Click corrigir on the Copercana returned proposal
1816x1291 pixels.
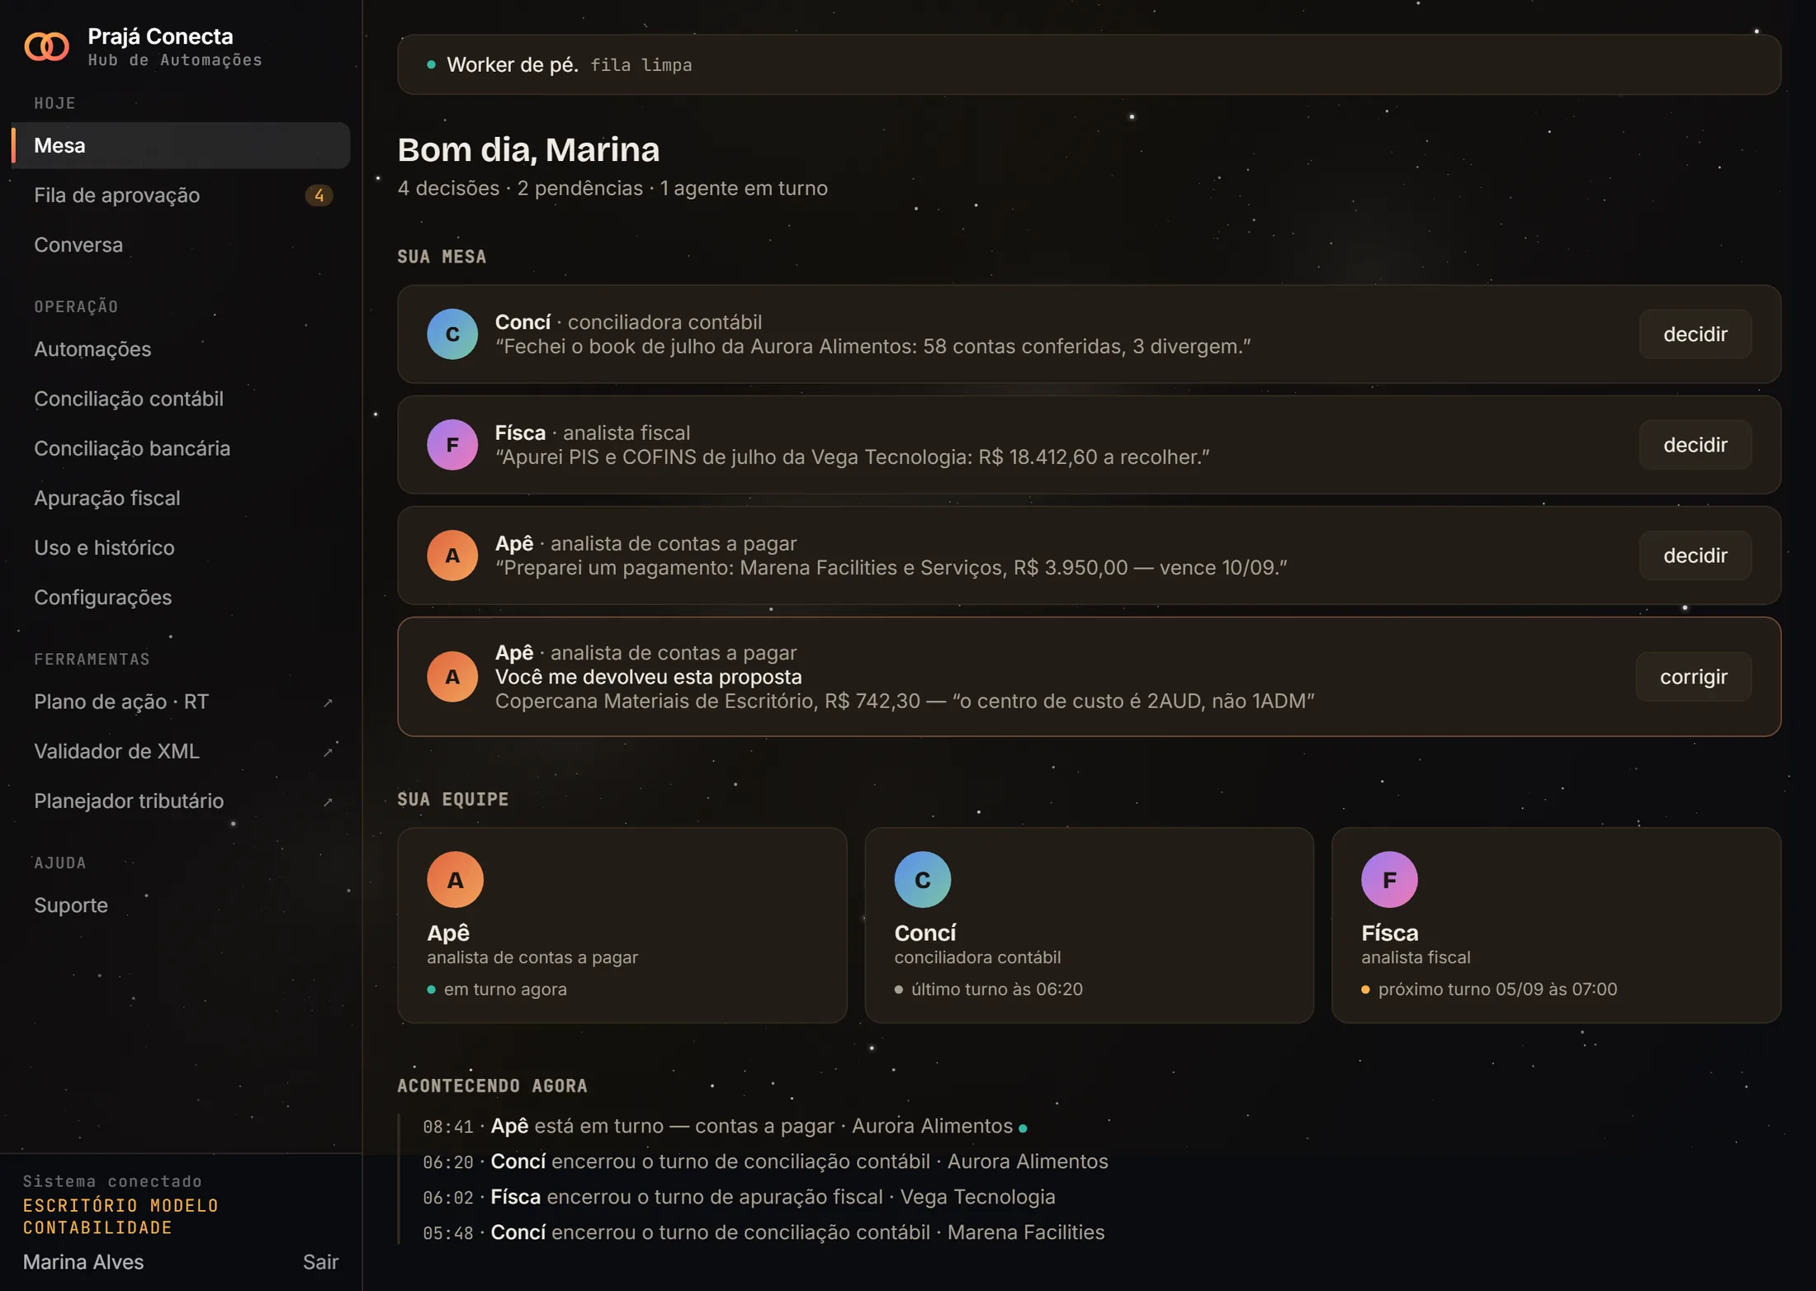coord(1693,676)
